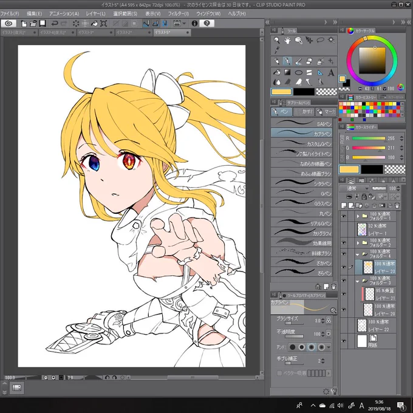Collapse フォルダー 3 in layer list
413x413 pixels.
[357, 281]
